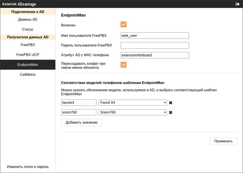The height and width of the screenshot is (173, 243).
Task: Click the logout icon in header
Action: point(237,4)
